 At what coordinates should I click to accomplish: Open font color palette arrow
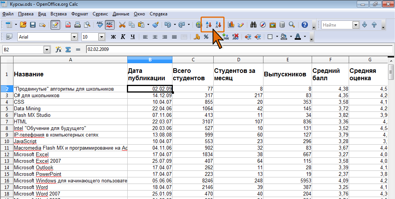point(305,37)
